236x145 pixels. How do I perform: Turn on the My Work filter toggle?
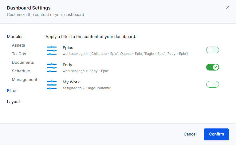(x=212, y=84)
